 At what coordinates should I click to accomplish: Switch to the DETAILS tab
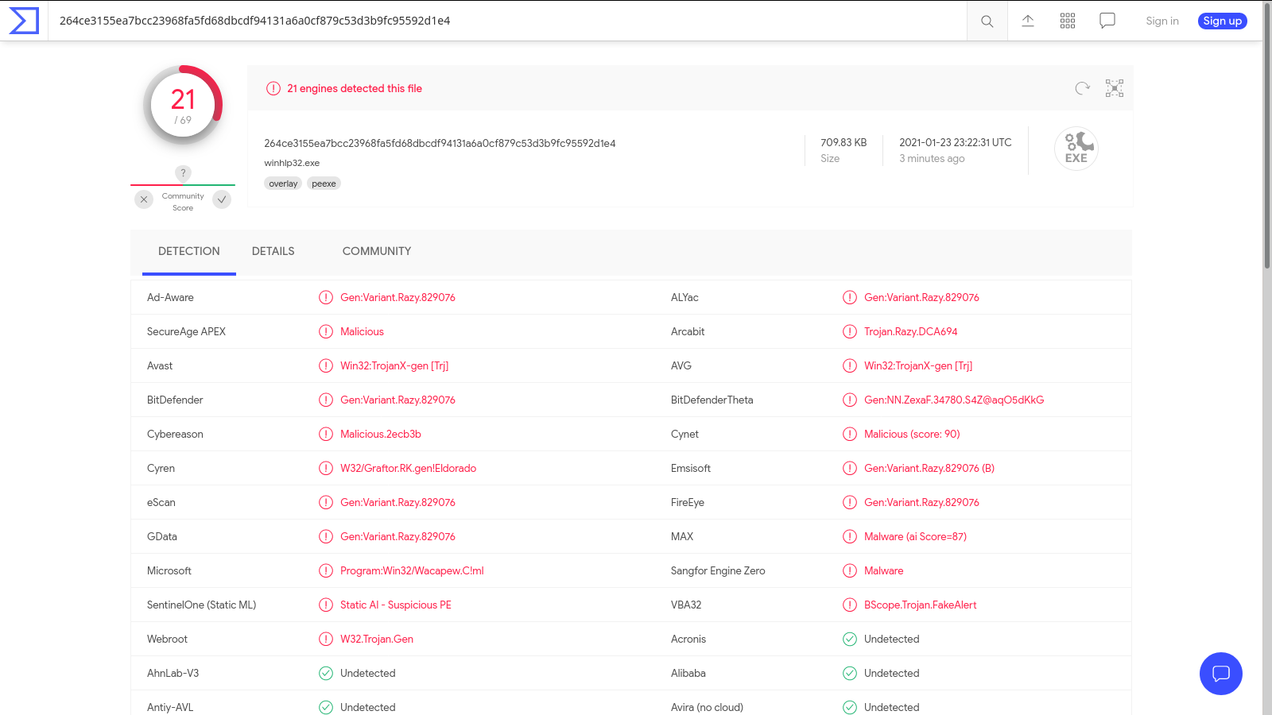273,251
